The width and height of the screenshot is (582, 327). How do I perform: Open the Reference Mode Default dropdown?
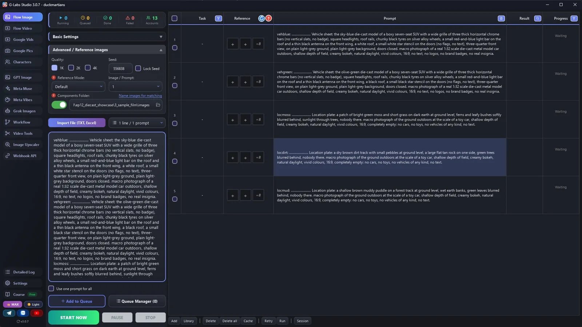coord(78,86)
